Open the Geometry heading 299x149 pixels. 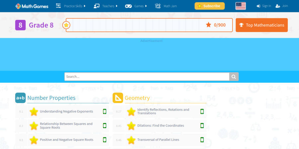(137, 98)
